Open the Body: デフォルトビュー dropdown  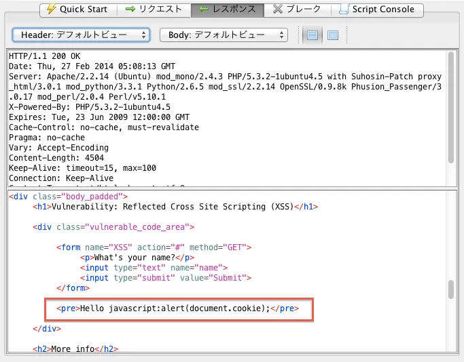pos(224,35)
